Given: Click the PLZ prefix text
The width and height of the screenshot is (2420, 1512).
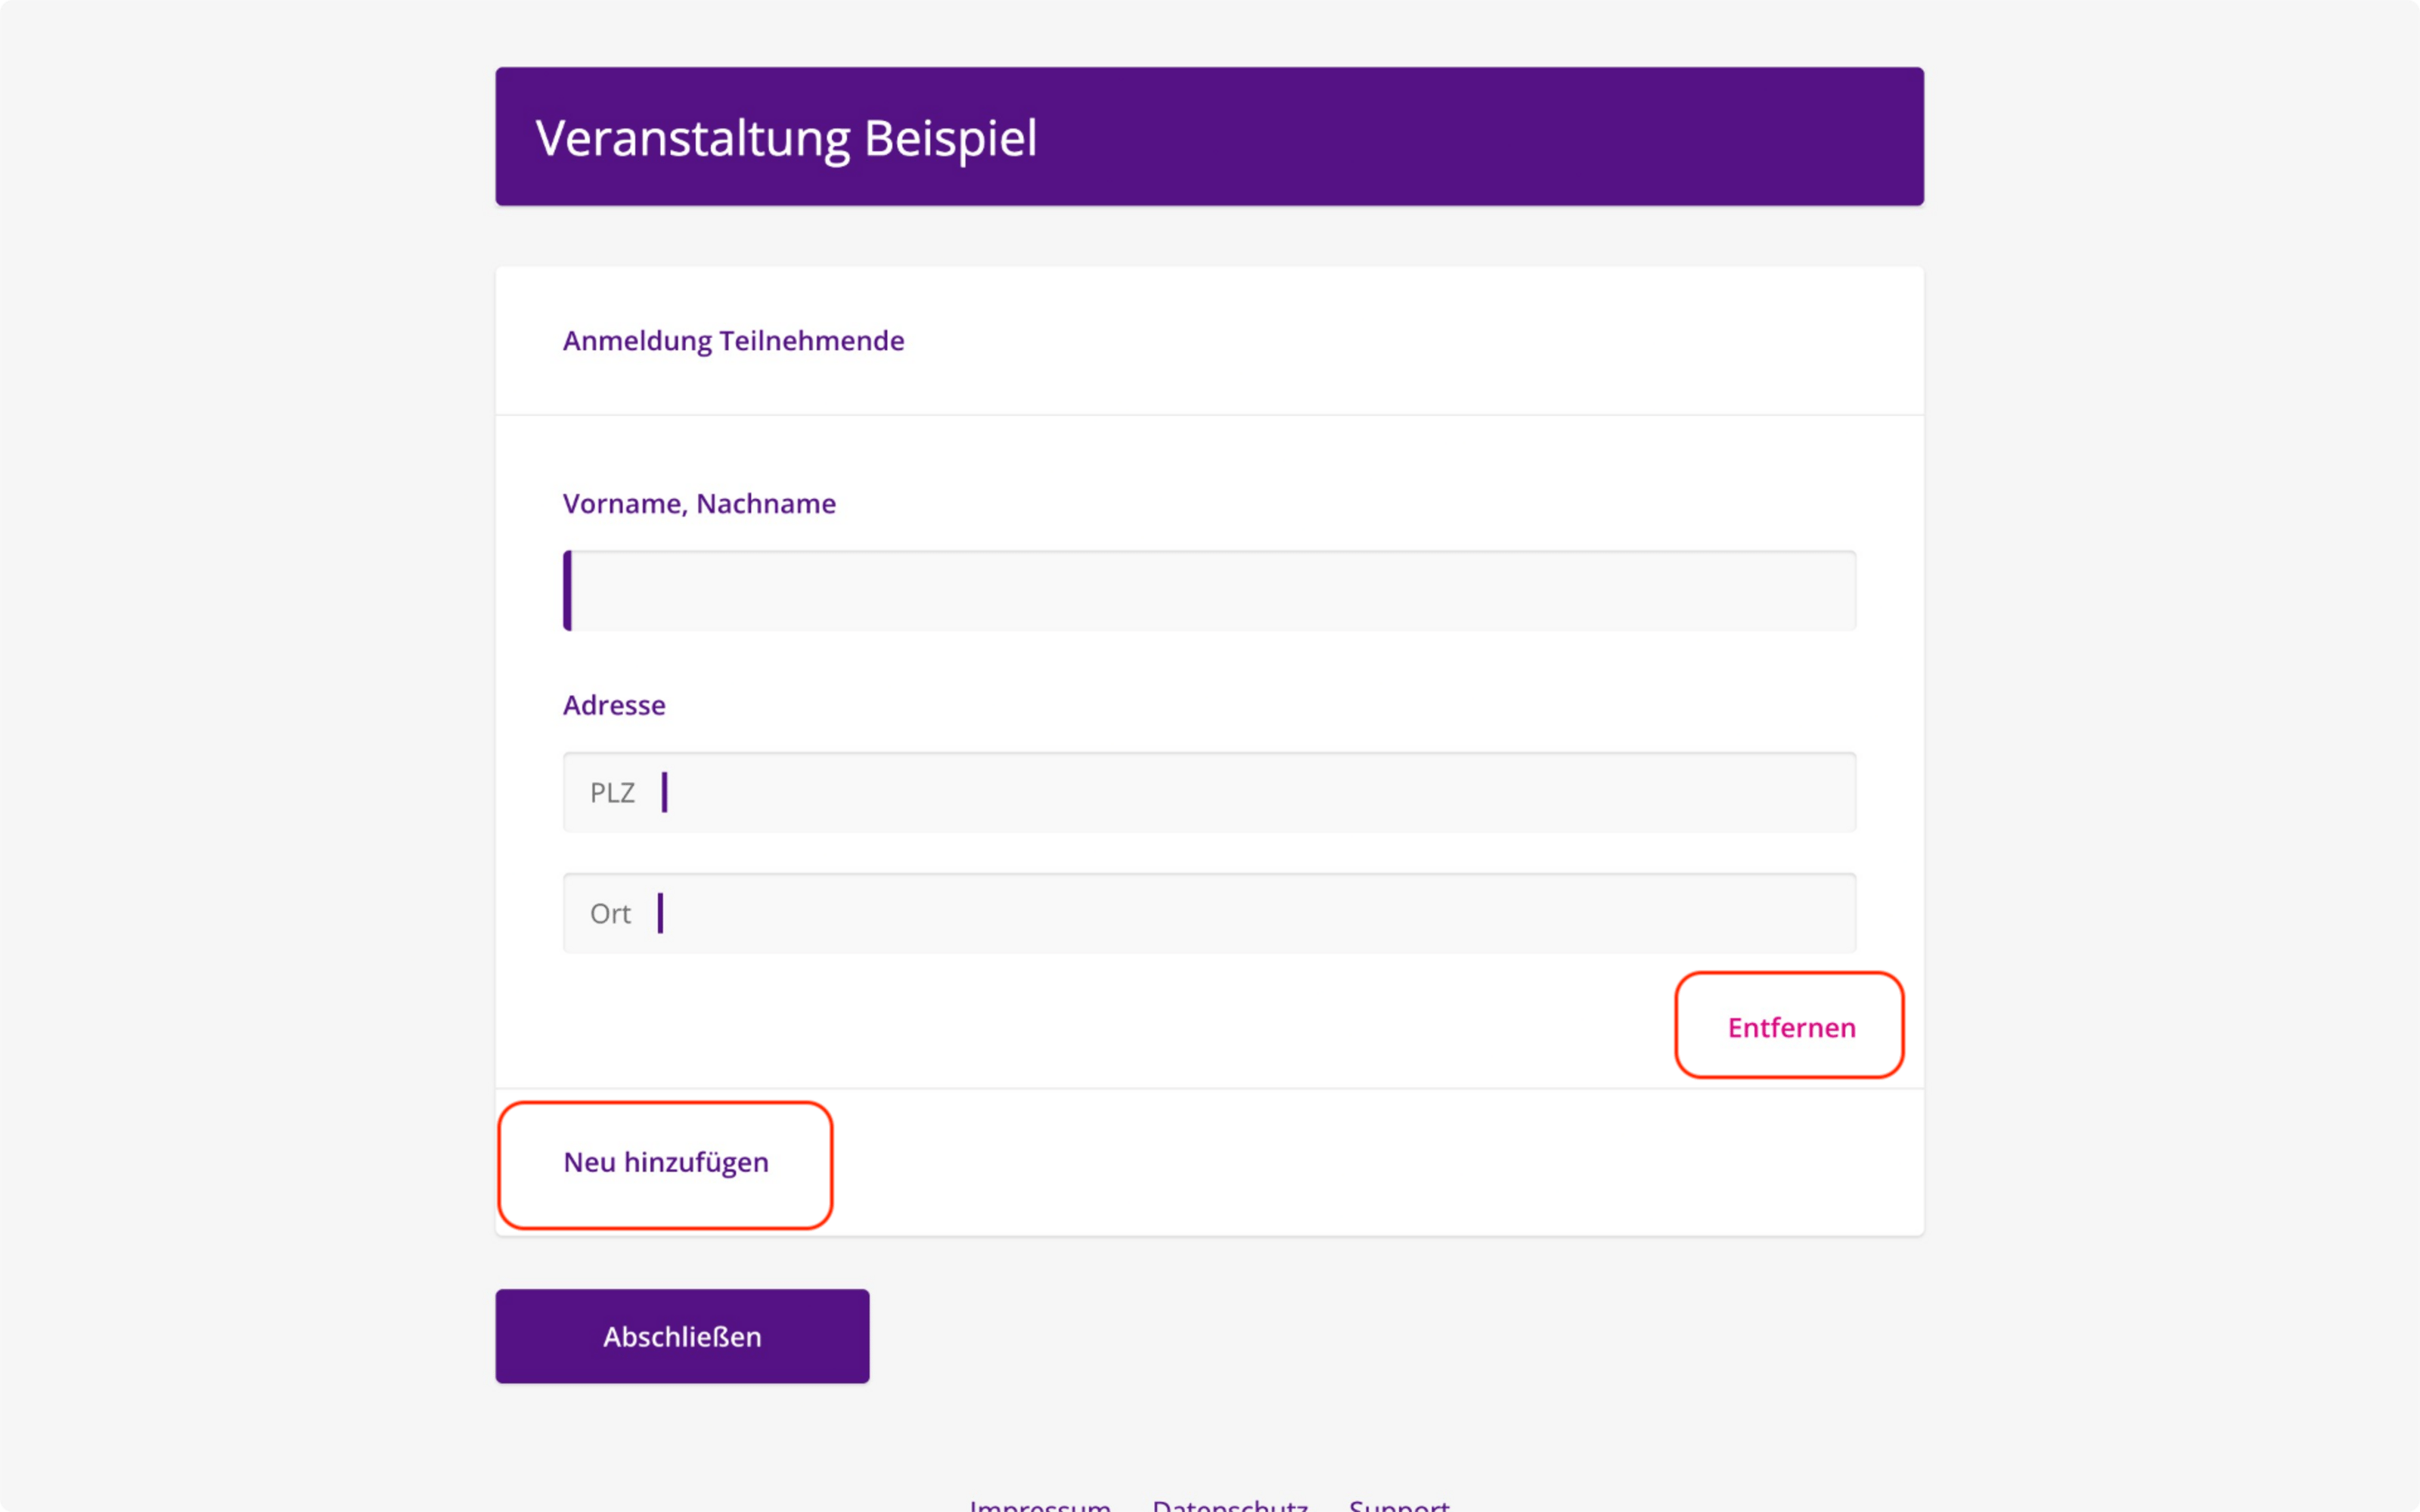Looking at the screenshot, I should pos(612,793).
